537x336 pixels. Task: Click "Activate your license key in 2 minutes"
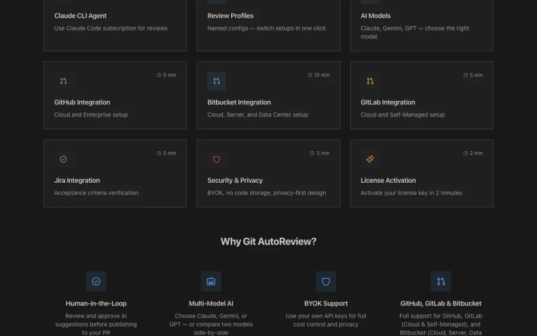pyautogui.click(x=411, y=193)
